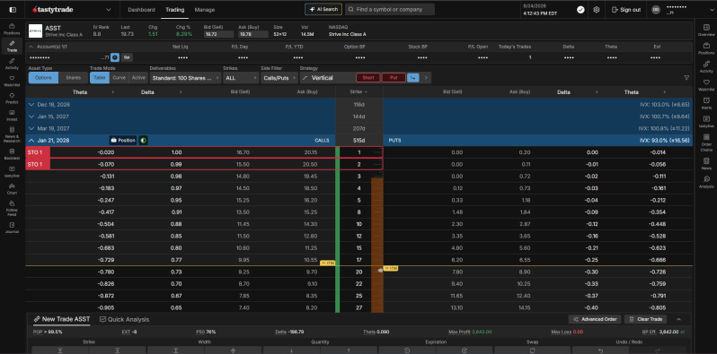Screen dimensions: 717x354
Task: Toggle the strategy option type Put
Action: [394, 78]
